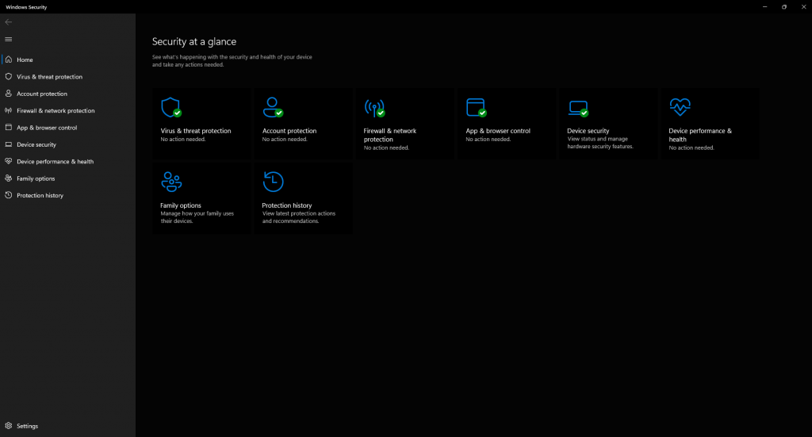The width and height of the screenshot is (812, 437).
Task: Go to Firewall & network protection sidebar label
Action: tap(56, 111)
